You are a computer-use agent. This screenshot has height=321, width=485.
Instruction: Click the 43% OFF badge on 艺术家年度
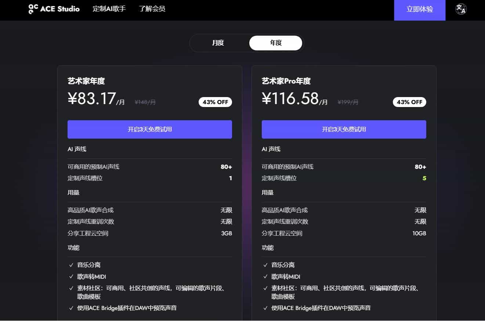click(x=215, y=102)
